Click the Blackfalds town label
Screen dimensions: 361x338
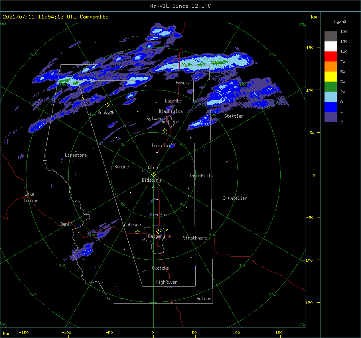point(170,111)
